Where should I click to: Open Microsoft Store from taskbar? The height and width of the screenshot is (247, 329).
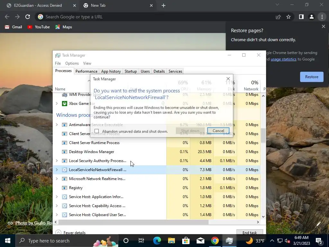pos(186,241)
